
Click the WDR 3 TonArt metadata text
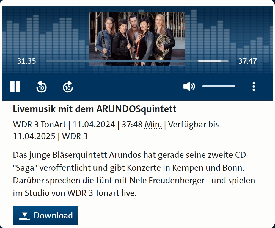pyautogui.click(x=39, y=125)
